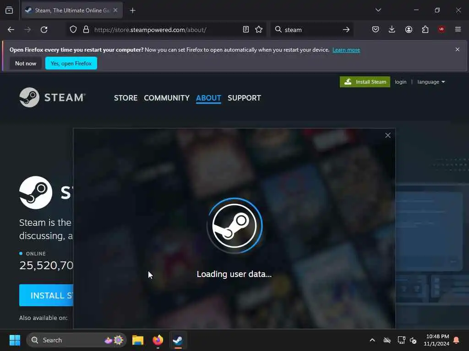This screenshot has height=351, width=469.
Task: Open the SUPPORT page
Action: click(x=244, y=98)
